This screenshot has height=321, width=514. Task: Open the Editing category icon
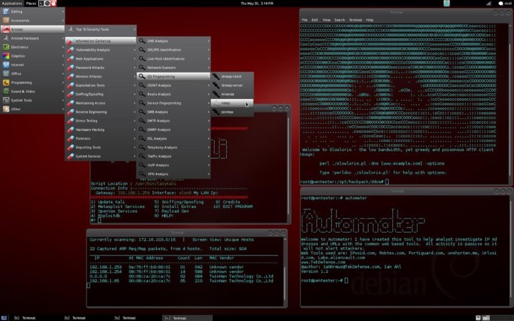click(x=6, y=11)
